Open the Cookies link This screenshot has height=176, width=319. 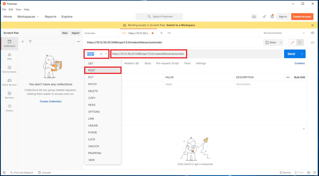coord(300,63)
